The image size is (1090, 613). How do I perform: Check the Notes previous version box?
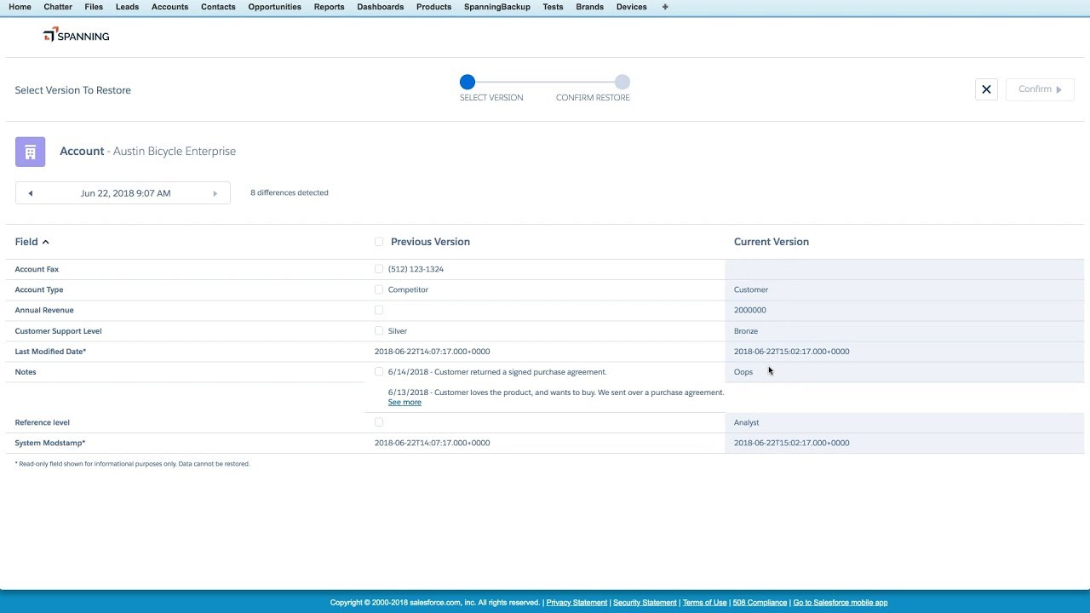coord(379,372)
